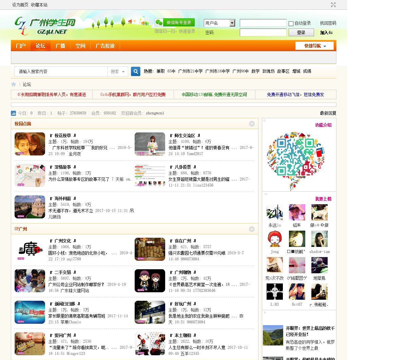Open the 新闻日日睇 forum thumbnail
The image size is (407, 360).
pos(30,312)
